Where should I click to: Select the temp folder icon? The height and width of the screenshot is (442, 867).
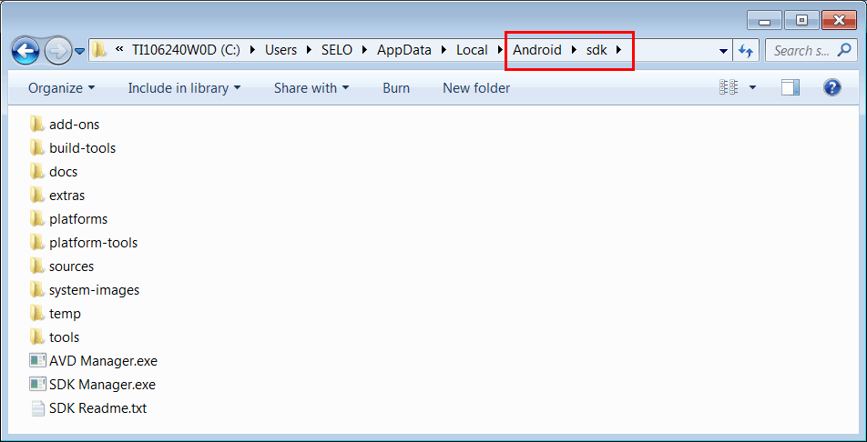tap(36, 313)
